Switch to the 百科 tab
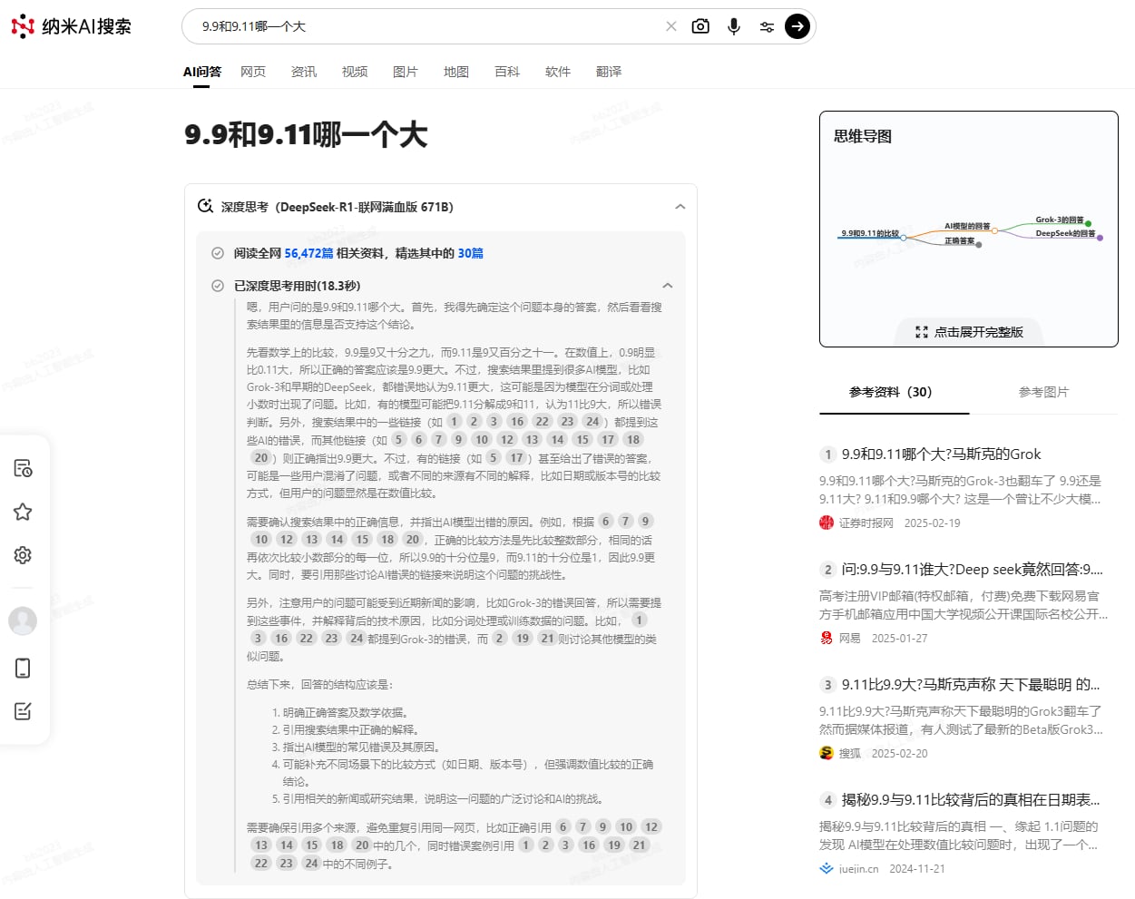 507,72
